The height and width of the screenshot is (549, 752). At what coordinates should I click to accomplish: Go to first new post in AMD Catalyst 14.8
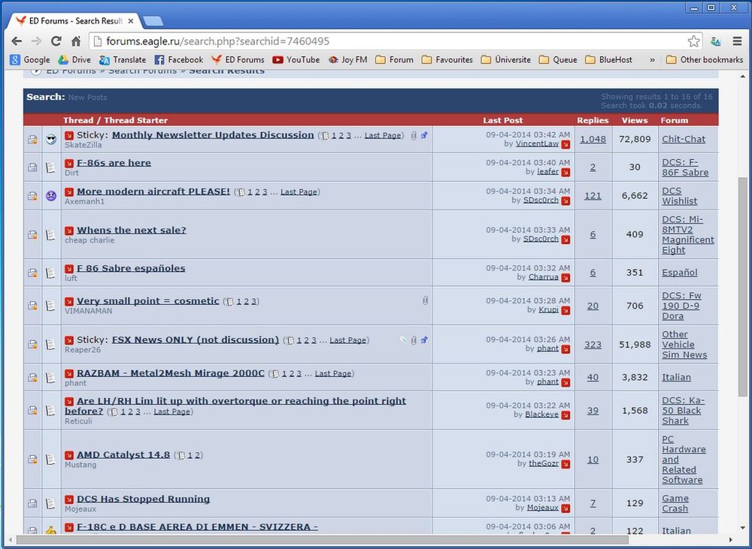(x=69, y=455)
